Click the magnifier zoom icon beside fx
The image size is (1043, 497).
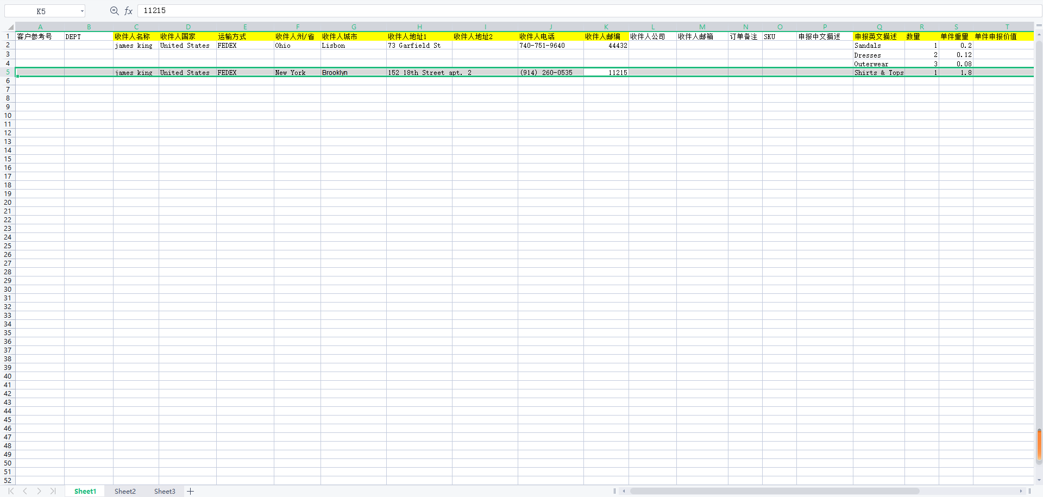click(x=114, y=11)
